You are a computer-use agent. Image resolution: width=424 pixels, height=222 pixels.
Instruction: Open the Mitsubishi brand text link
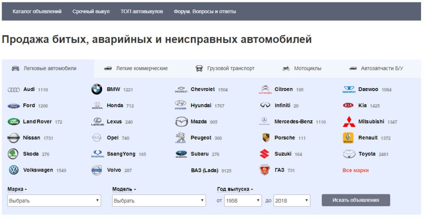point(371,122)
